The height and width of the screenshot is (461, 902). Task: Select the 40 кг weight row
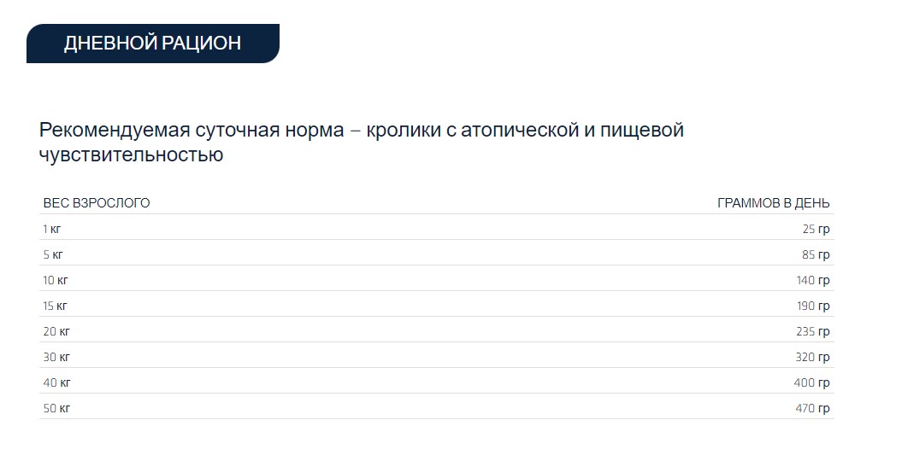(x=437, y=381)
